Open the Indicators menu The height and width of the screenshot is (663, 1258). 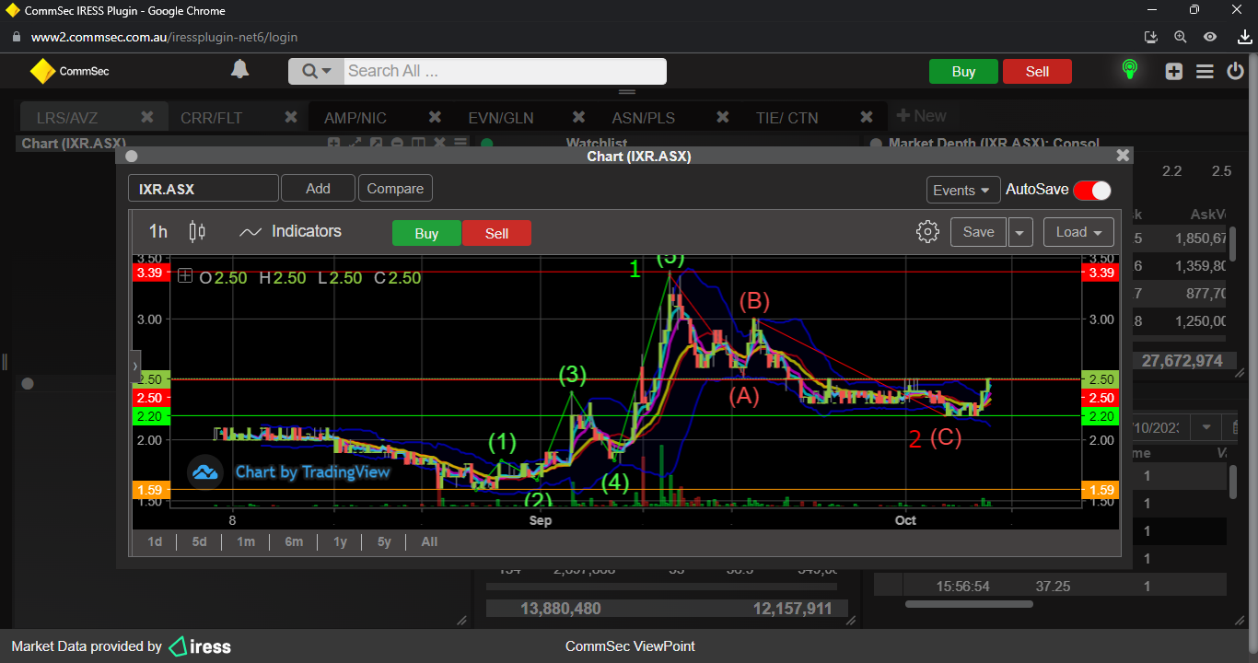pyautogui.click(x=290, y=232)
